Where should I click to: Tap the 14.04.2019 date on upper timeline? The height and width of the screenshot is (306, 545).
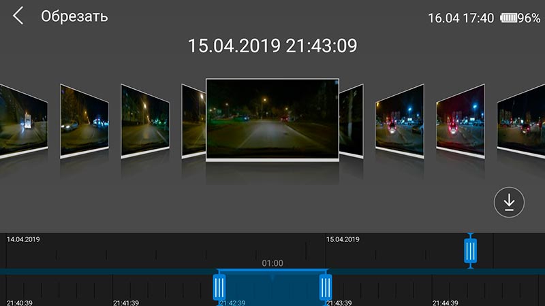coord(24,239)
